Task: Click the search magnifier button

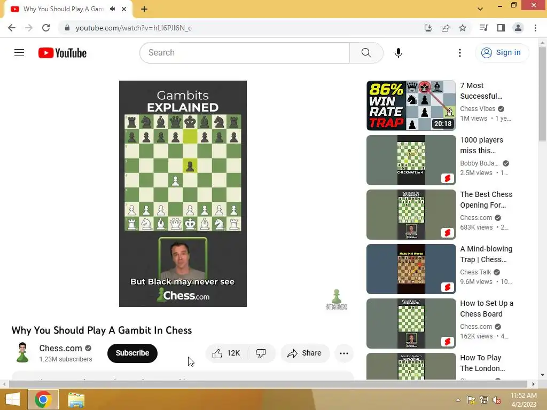Action: pos(366,53)
